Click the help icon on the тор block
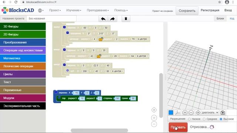The image size is (237, 133). coord(59,98)
